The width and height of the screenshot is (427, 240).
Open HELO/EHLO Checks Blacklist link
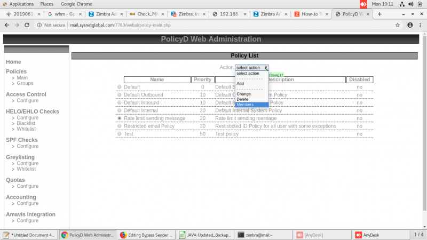click(26, 123)
